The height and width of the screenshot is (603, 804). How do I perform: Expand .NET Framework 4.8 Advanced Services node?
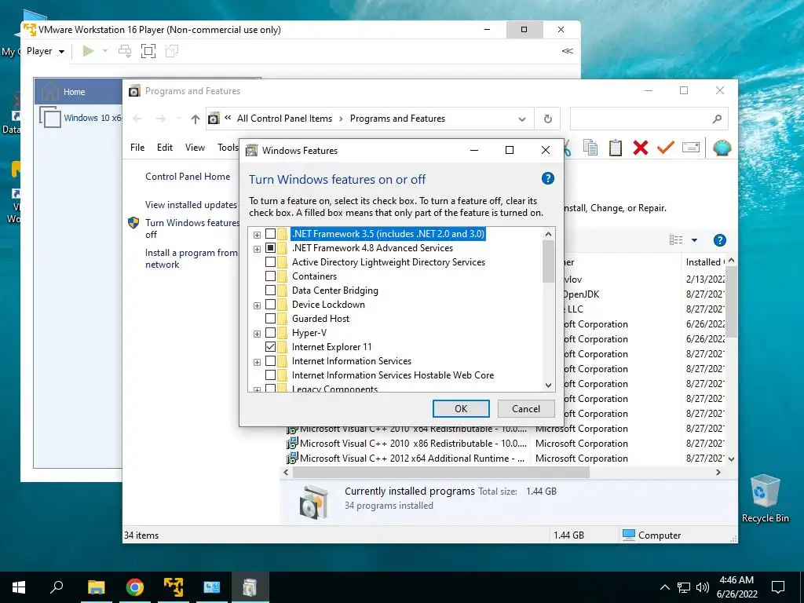[x=257, y=249]
